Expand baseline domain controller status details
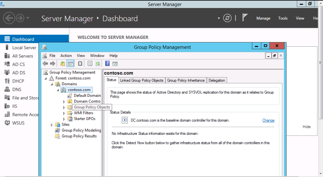 click(125, 120)
